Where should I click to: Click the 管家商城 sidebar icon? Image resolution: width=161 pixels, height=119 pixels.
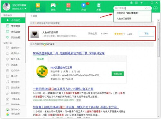point(8,26)
